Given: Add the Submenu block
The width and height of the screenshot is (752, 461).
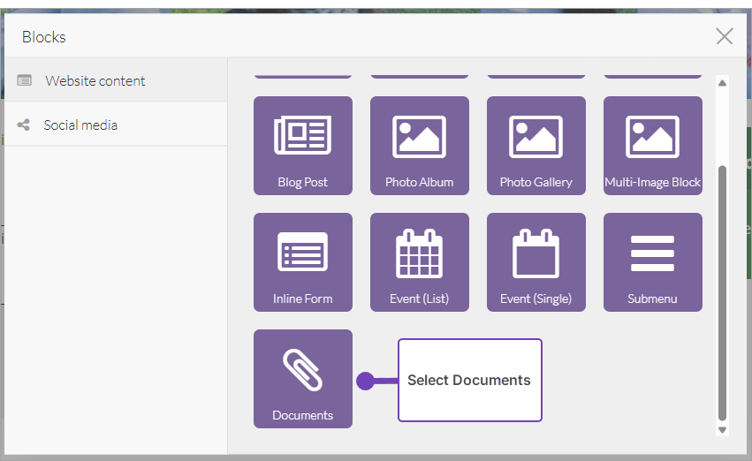Looking at the screenshot, I should (652, 261).
